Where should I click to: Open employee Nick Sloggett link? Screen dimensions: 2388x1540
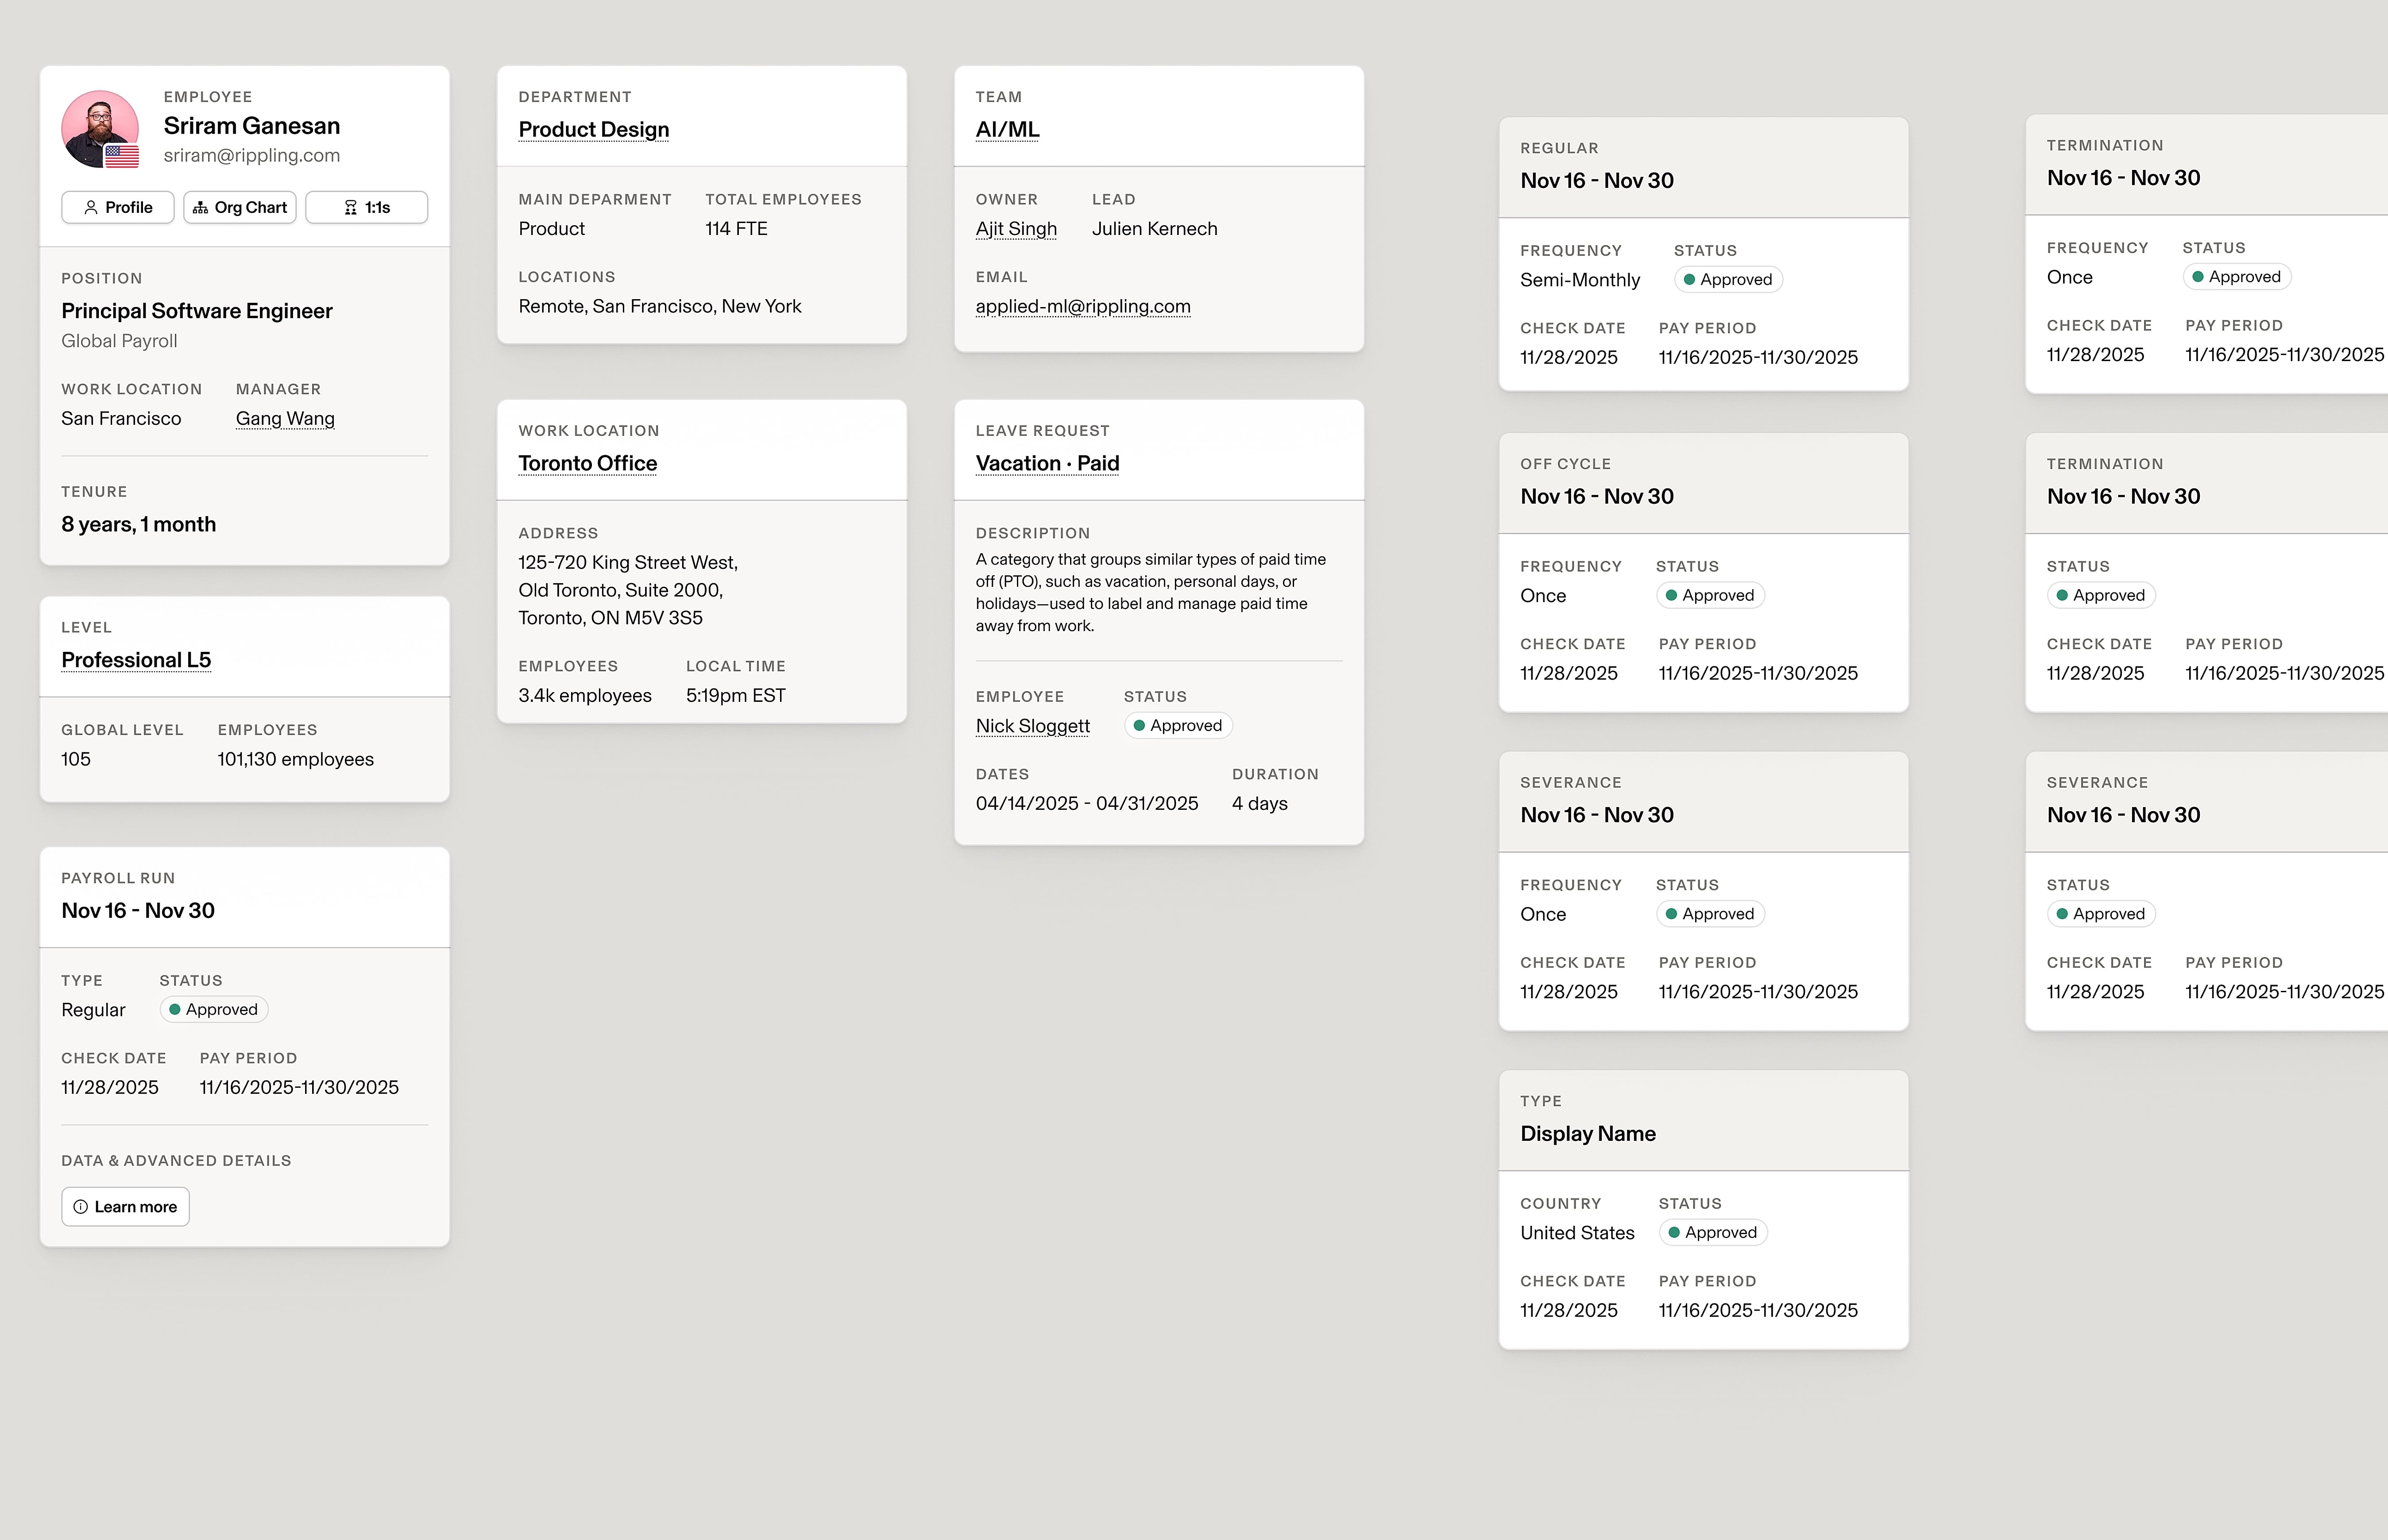click(x=1032, y=726)
